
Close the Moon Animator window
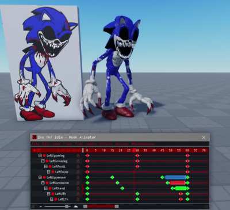[x=204, y=138]
